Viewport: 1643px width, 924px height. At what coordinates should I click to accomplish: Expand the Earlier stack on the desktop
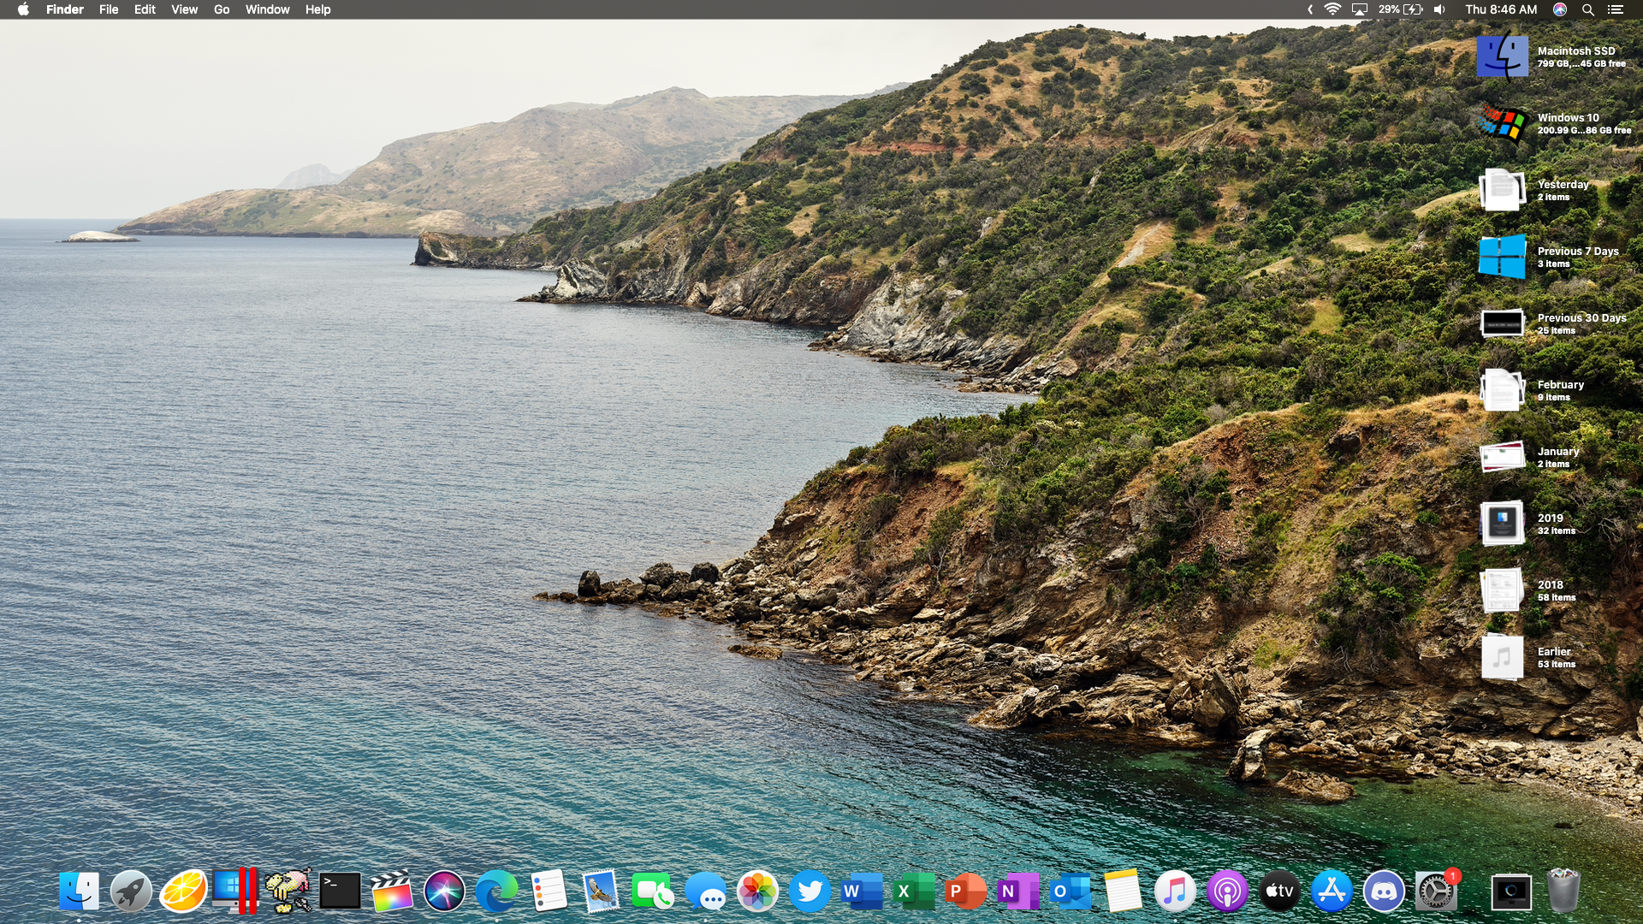1503,655
